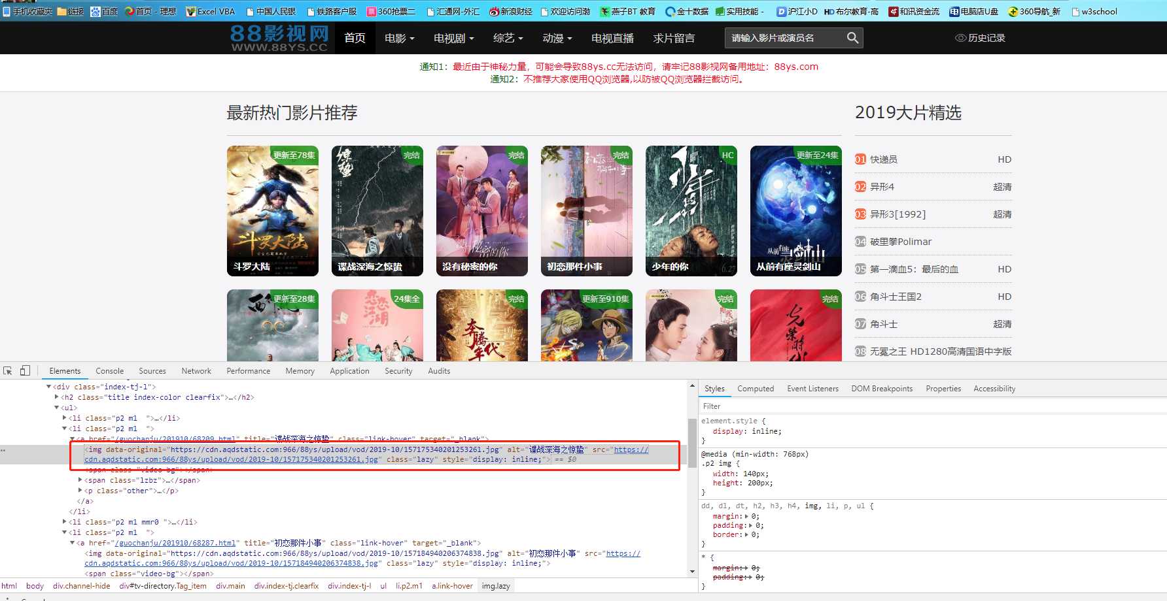This screenshot has width=1167, height=601.
Task: Open the 手机收藏夹 bookmark folder
Action: tap(27, 11)
